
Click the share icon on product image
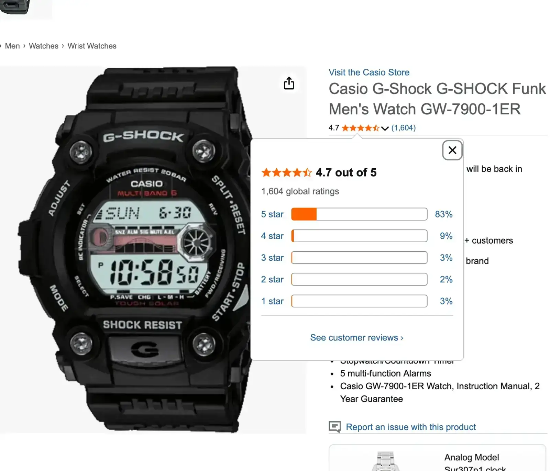point(289,83)
